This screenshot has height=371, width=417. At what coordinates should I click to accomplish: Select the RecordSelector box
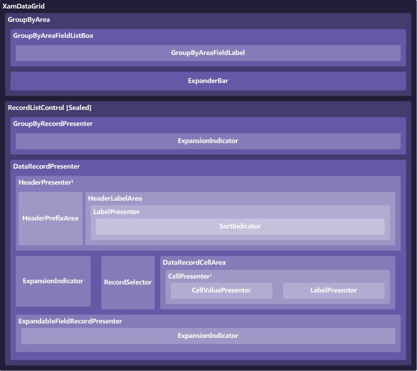click(x=128, y=282)
